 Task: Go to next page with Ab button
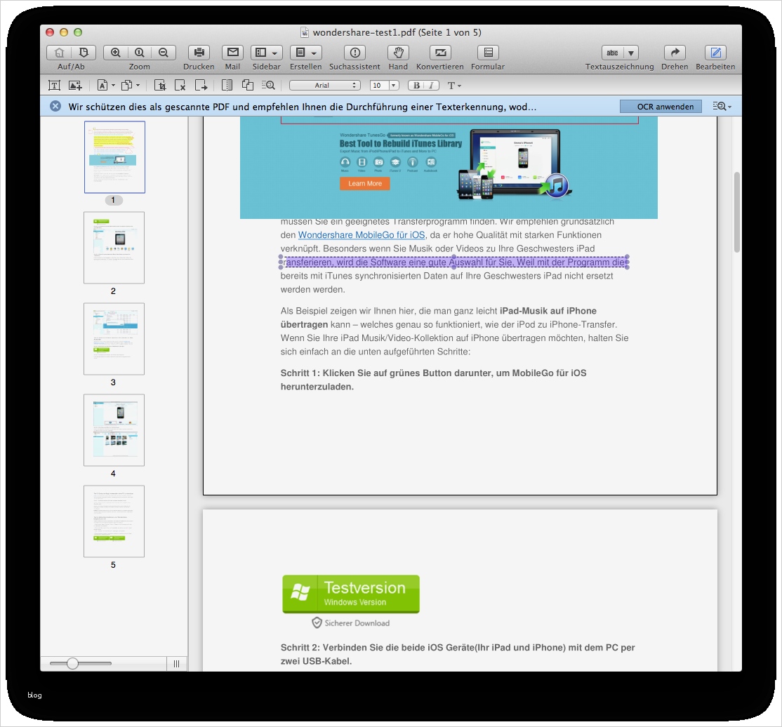[x=84, y=53]
